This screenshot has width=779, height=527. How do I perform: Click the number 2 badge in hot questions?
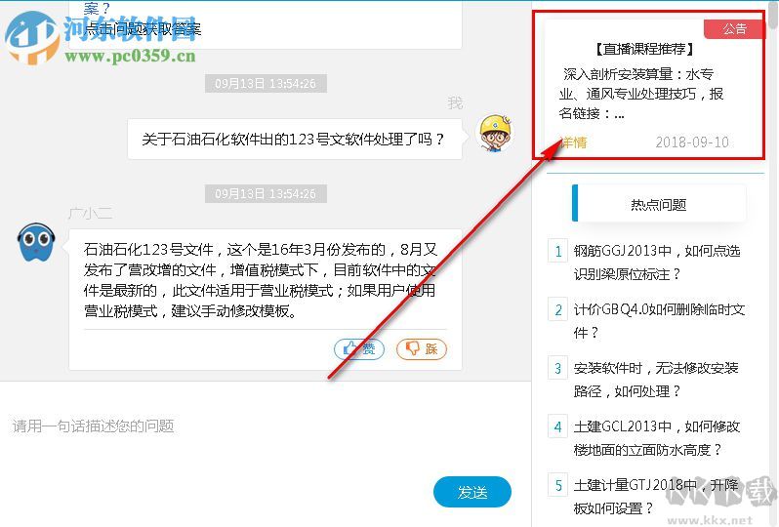558,309
